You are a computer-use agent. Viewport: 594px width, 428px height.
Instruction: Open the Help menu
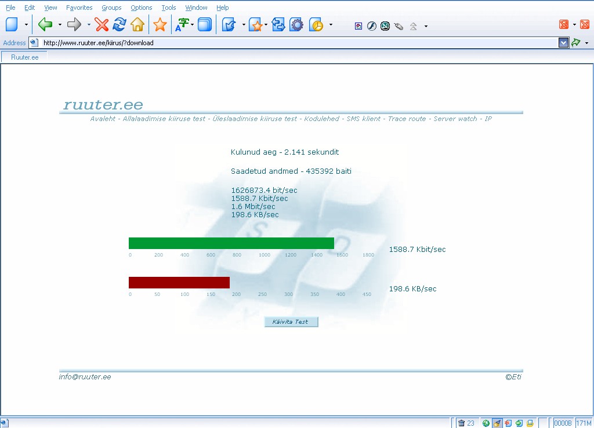222,8
